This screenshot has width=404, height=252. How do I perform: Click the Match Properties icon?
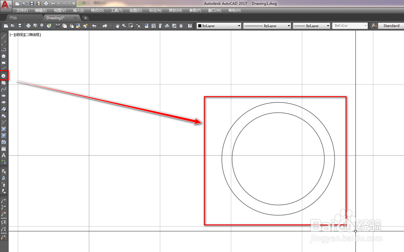click(78, 26)
